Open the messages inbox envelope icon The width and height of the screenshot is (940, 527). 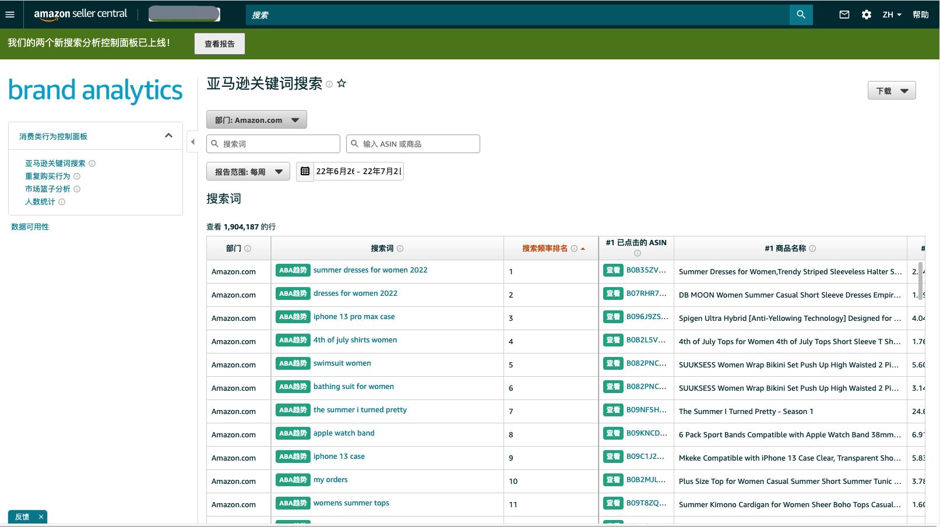(x=844, y=15)
